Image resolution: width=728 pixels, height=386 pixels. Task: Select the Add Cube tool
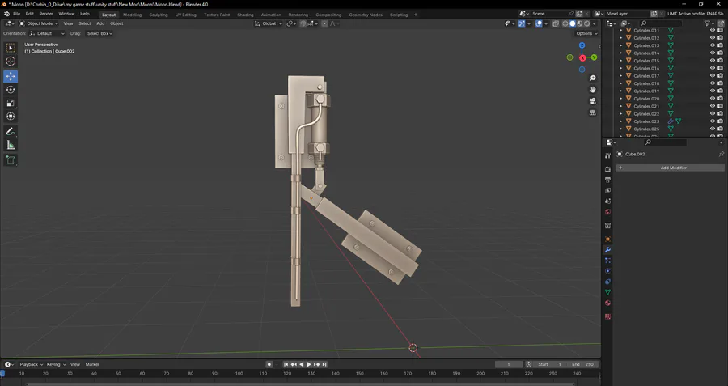pos(11,160)
